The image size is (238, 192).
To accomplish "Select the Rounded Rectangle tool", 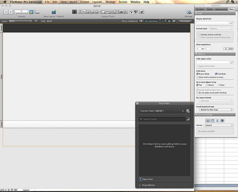I will (92, 12).
